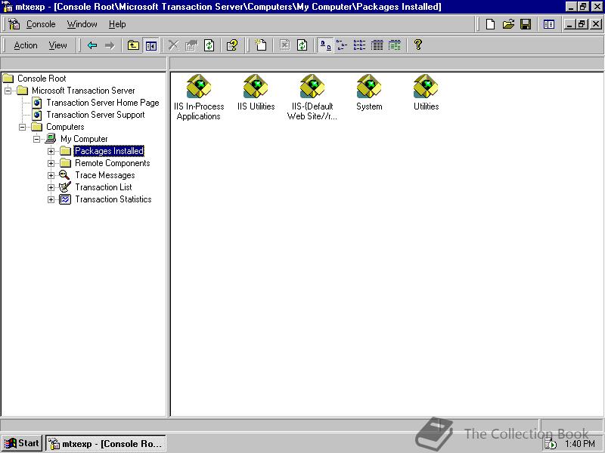
Task: Open the Help menu
Action: point(117,24)
